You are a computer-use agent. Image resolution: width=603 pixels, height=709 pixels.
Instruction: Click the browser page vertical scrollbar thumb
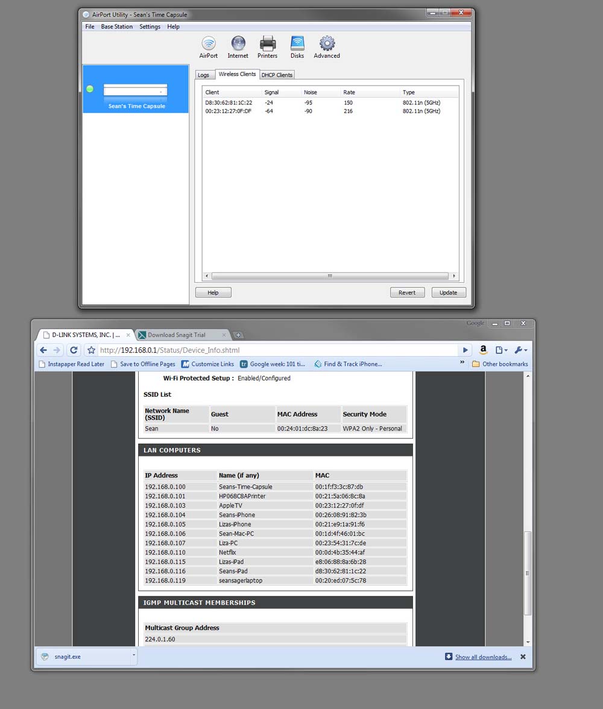click(528, 573)
